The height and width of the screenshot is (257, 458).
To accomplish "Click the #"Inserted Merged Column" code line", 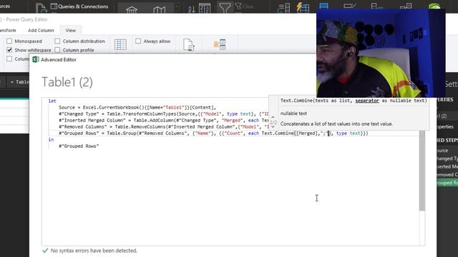I will [x=164, y=121].
